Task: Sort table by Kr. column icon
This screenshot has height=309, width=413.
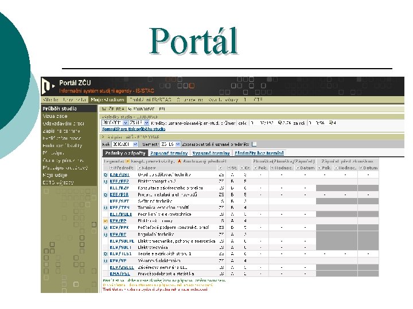Action: click(x=242, y=168)
